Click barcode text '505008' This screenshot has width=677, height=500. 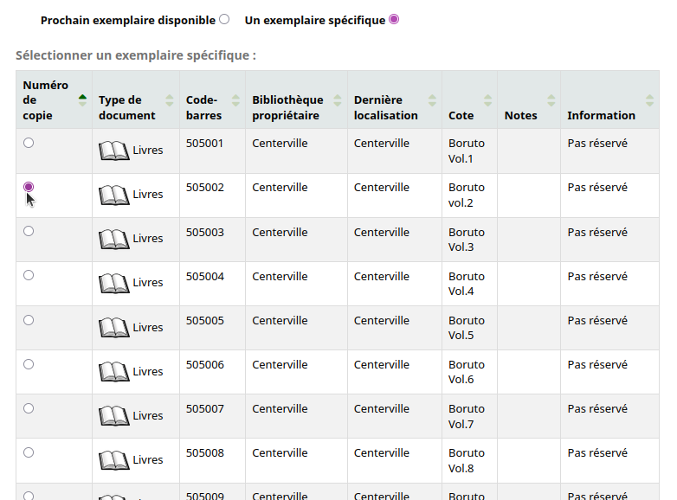[x=204, y=453]
